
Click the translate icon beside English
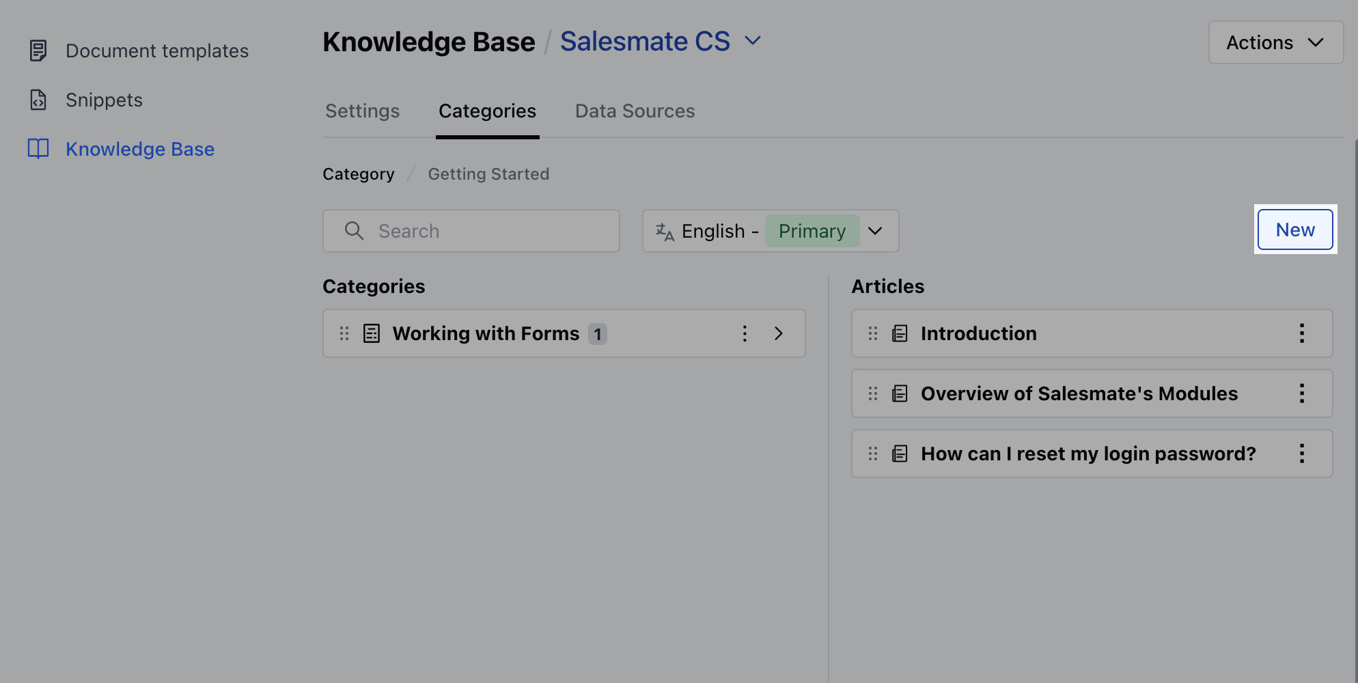(x=665, y=232)
